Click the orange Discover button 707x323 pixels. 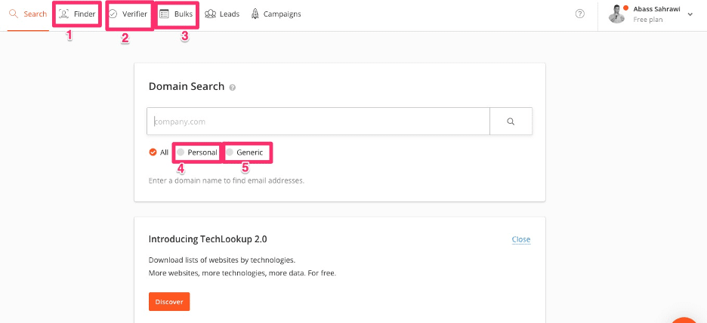[x=169, y=301]
